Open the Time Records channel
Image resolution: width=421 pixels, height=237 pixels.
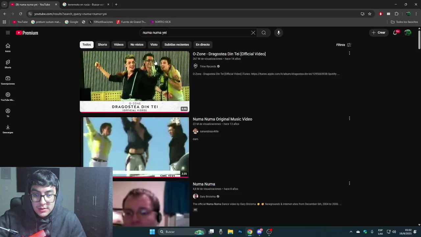point(208,66)
